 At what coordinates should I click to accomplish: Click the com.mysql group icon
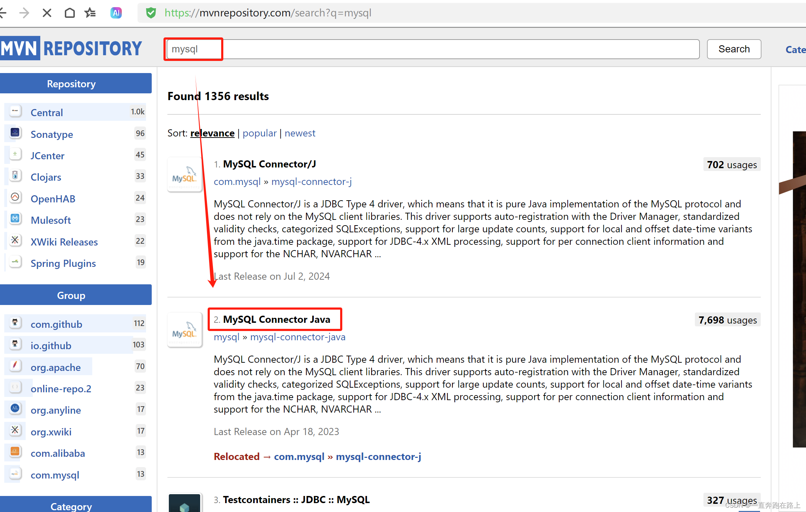coord(15,474)
